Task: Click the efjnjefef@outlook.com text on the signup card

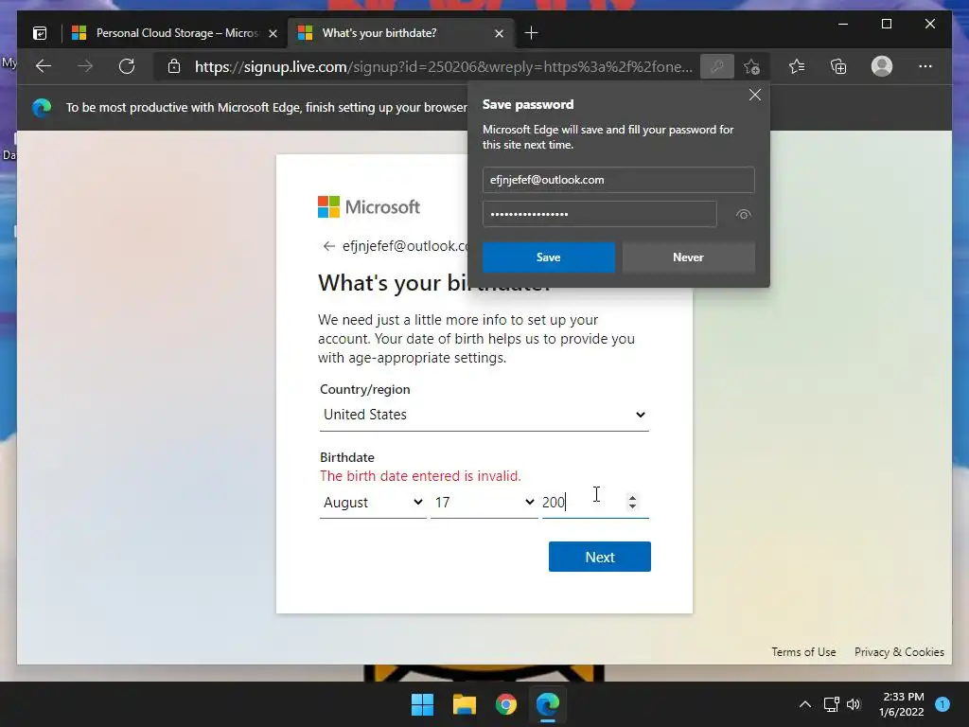Action: (405, 246)
